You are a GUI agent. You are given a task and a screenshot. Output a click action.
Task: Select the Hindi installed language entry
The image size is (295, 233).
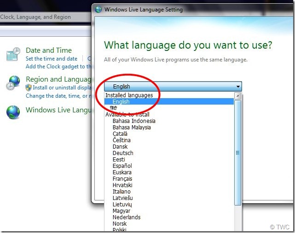pyautogui.click(x=169, y=108)
